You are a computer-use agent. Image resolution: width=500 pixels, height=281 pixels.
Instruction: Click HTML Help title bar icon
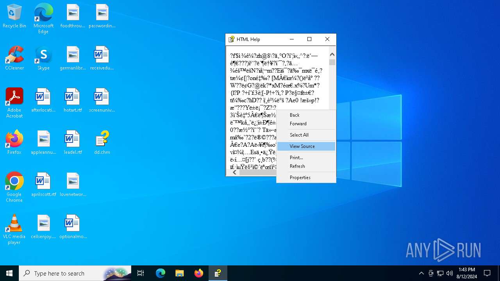(231, 39)
